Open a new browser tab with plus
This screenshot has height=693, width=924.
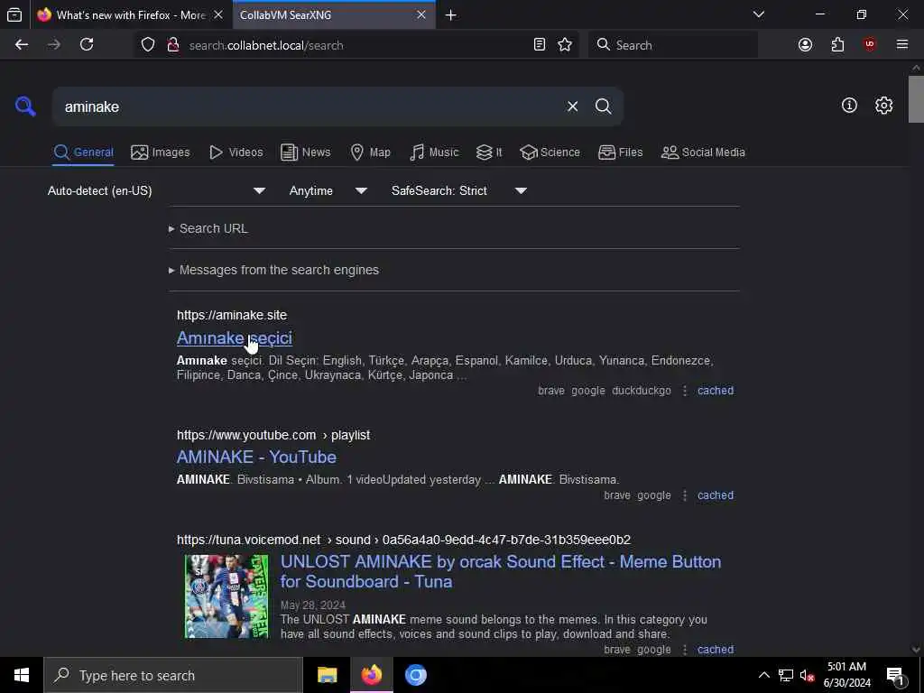(x=451, y=15)
